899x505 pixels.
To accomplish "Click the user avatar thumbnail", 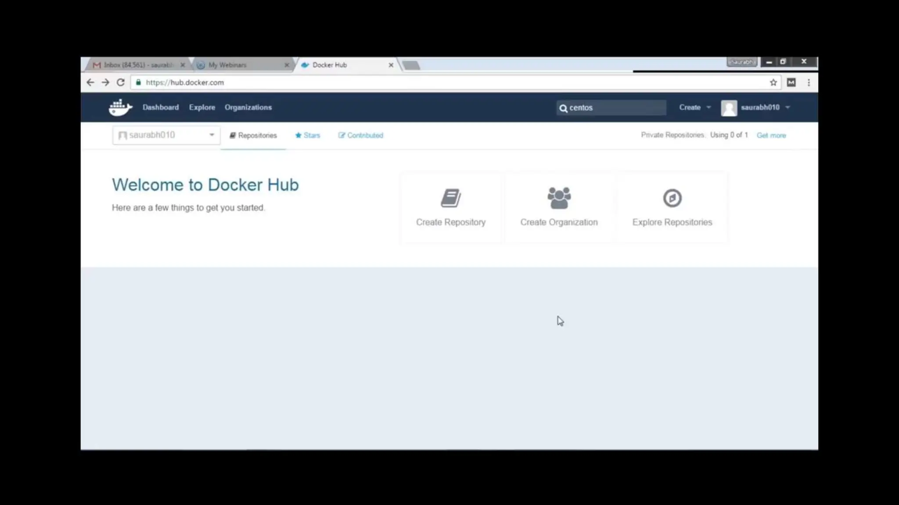I will point(729,108).
